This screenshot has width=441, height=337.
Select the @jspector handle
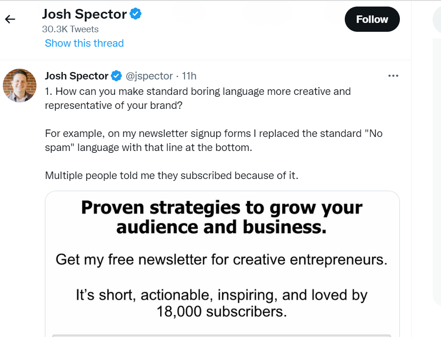pyautogui.click(x=149, y=76)
